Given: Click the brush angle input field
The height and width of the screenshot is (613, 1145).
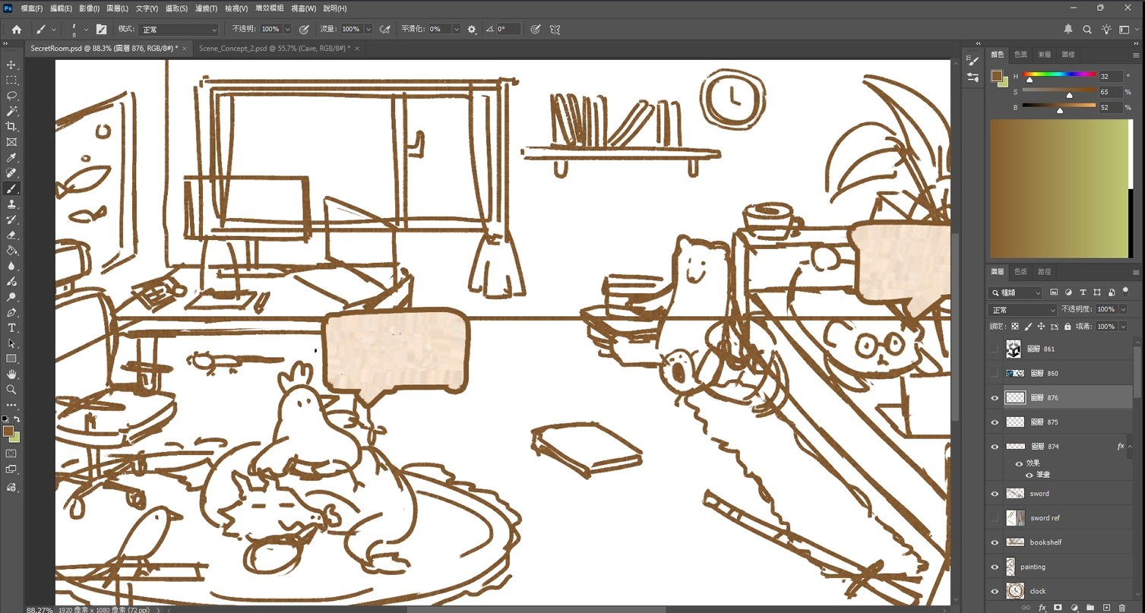Looking at the screenshot, I should click(508, 30).
